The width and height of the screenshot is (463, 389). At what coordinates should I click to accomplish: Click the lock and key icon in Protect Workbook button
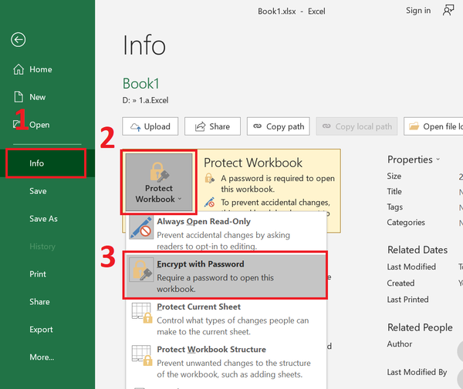pyautogui.click(x=159, y=172)
